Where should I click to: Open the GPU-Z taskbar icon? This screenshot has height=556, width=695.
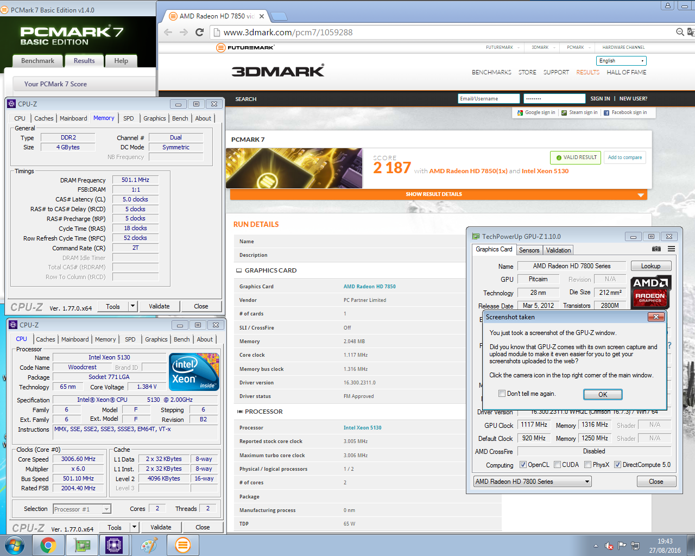click(82, 545)
